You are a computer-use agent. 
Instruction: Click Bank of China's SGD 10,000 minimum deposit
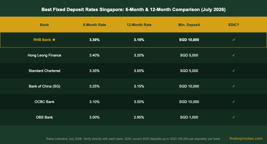point(189,86)
